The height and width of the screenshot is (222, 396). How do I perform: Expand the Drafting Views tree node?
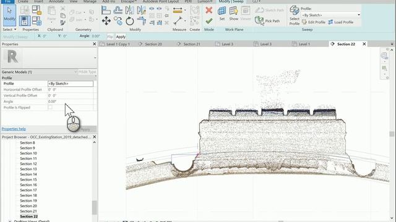pos(10,221)
